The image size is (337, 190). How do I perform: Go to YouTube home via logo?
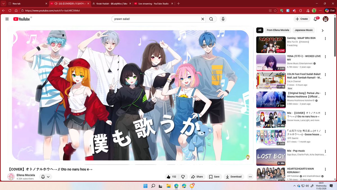[21, 19]
